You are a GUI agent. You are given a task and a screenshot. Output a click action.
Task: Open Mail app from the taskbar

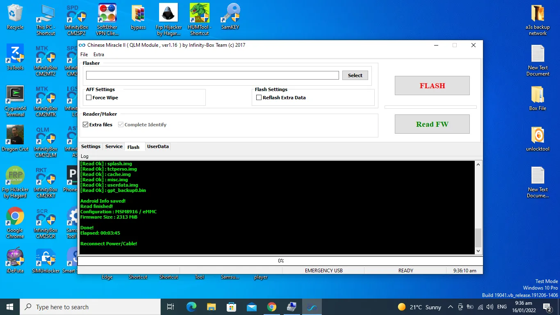point(251,307)
